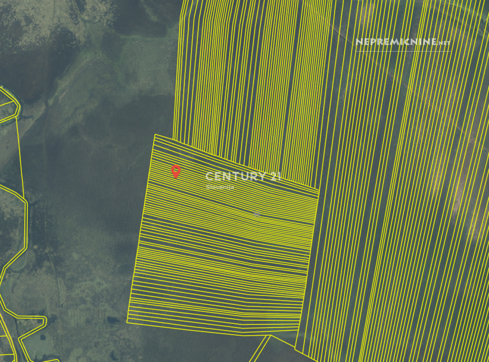
Task: Click the "21" numeral in the Century watermark
Action: click(x=275, y=176)
